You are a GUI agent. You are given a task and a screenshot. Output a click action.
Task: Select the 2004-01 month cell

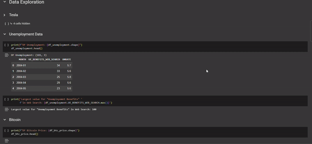[21, 65]
